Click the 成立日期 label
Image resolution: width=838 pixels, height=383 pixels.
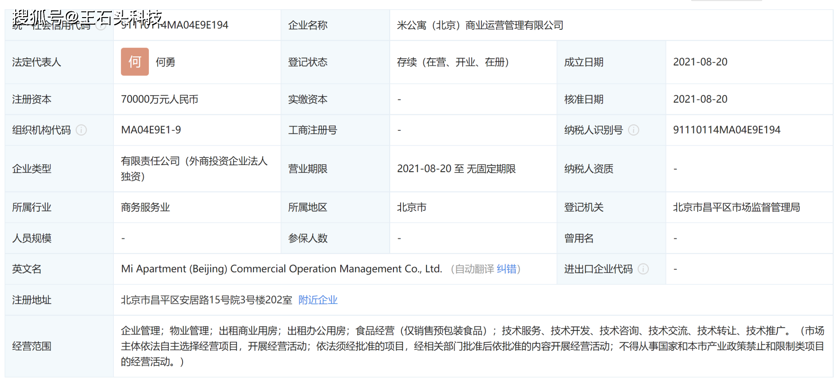coord(583,62)
